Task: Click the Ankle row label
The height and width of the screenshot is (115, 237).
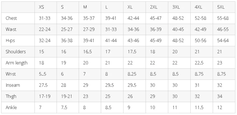Action: [x=11, y=107]
